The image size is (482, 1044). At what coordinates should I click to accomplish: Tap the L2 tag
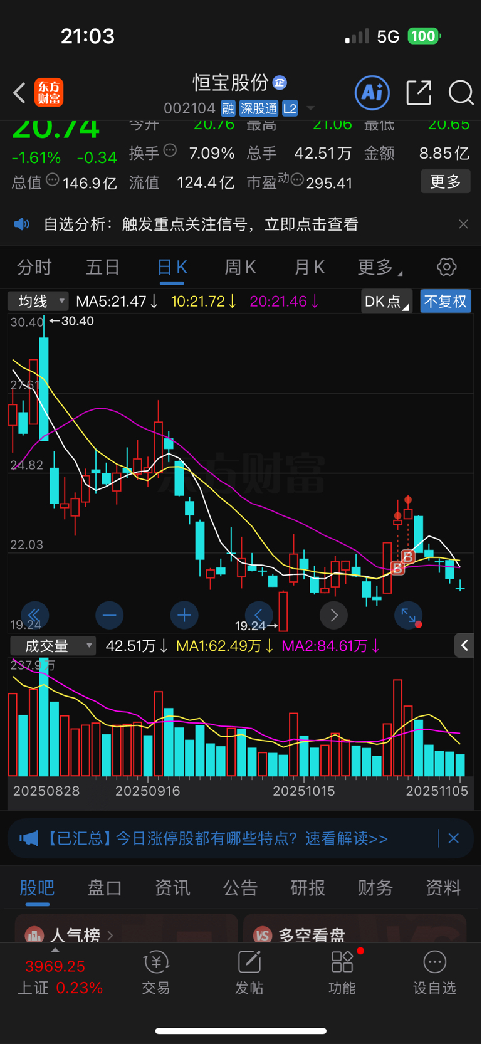(x=290, y=108)
